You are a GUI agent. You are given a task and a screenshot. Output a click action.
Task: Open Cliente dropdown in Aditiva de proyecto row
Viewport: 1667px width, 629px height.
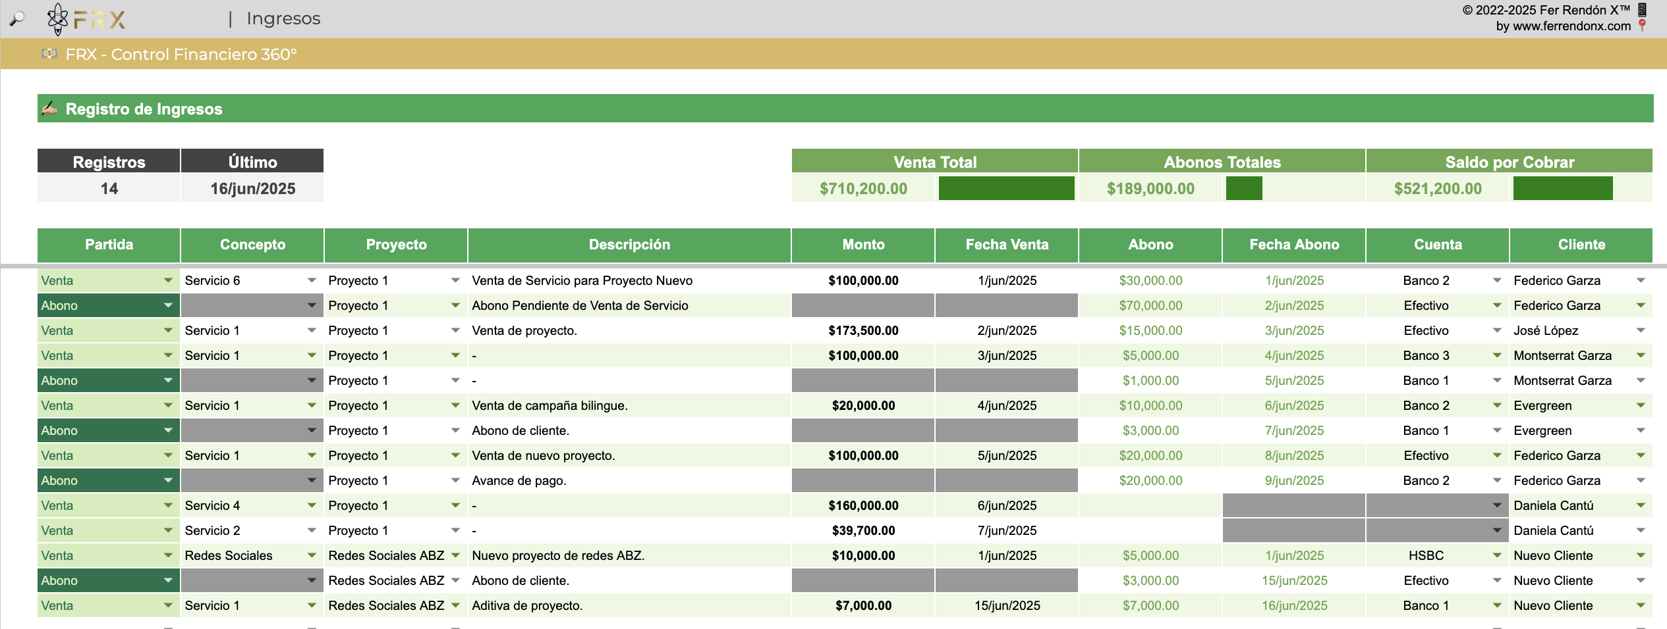pyautogui.click(x=1641, y=605)
